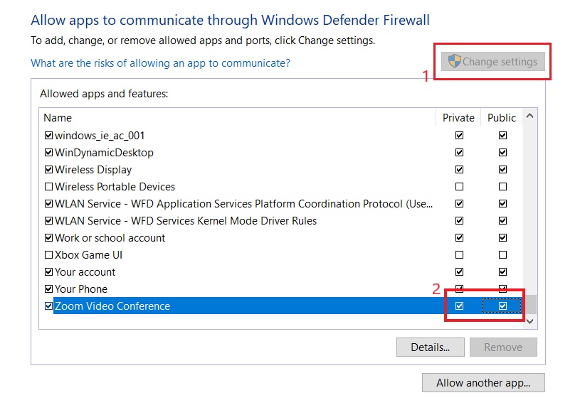Toggle the windows_ie_ac_001 enable checkbox
This screenshot has height=405, width=585.
[x=48, y=135]
